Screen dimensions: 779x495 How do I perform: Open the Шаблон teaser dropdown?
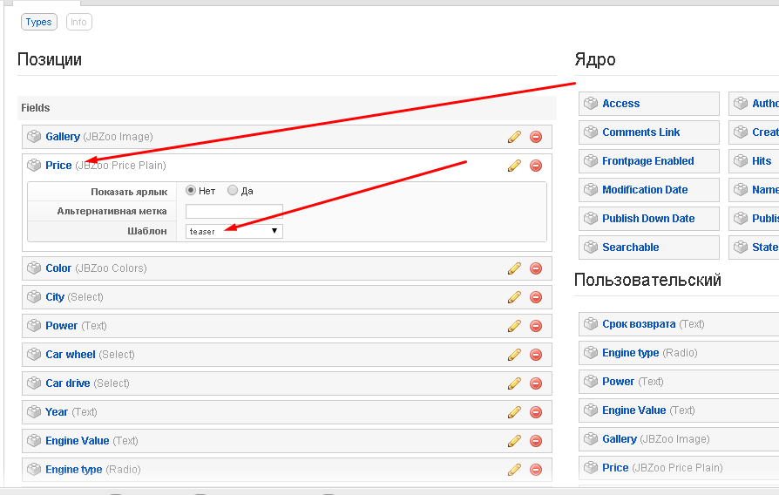[x=234, y=231]
